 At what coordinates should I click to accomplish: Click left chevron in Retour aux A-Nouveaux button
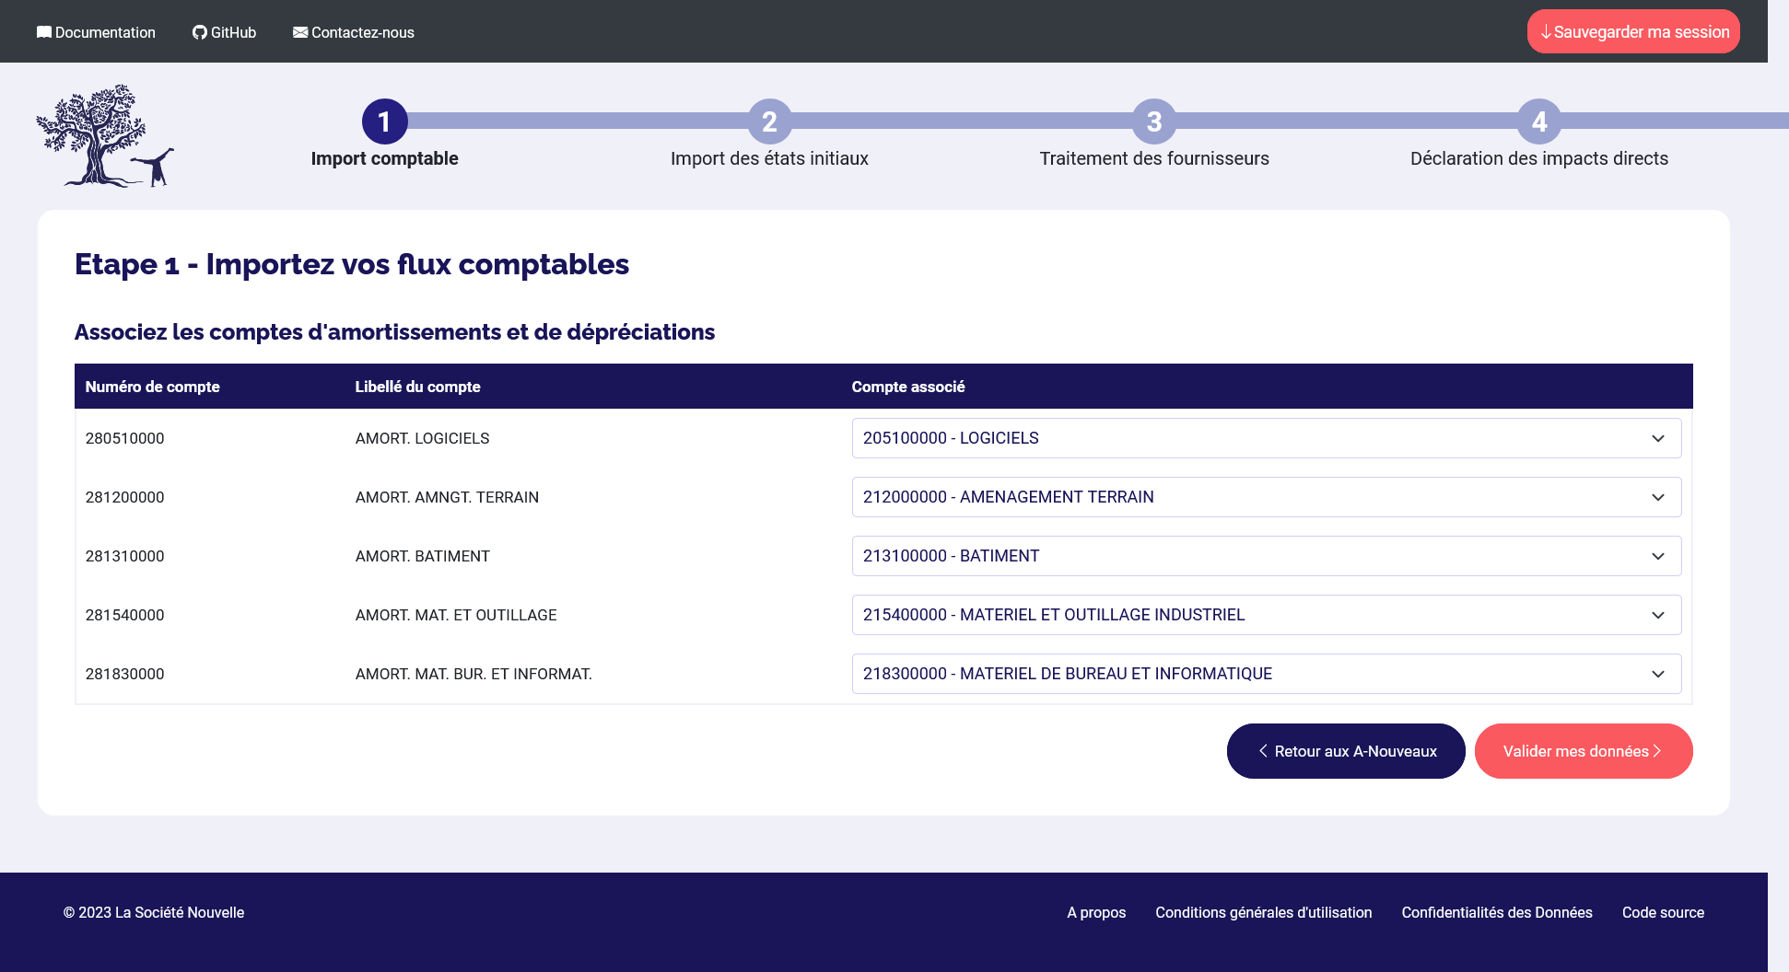tap(1263, 751)
